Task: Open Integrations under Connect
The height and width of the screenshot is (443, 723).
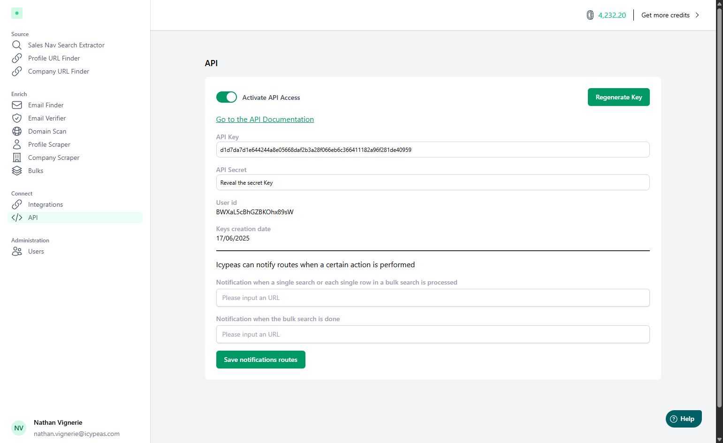Action: click(x=75, y=204)
